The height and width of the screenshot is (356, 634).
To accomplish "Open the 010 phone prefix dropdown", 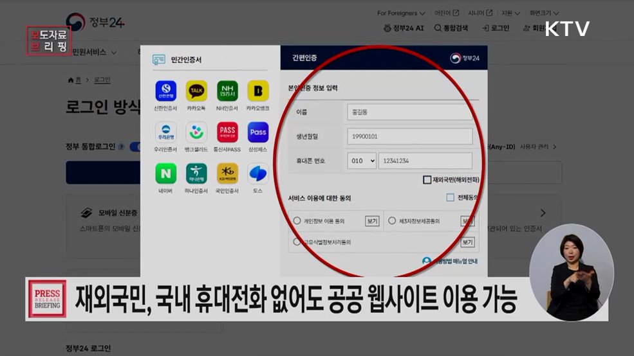I will pos(362,161).
